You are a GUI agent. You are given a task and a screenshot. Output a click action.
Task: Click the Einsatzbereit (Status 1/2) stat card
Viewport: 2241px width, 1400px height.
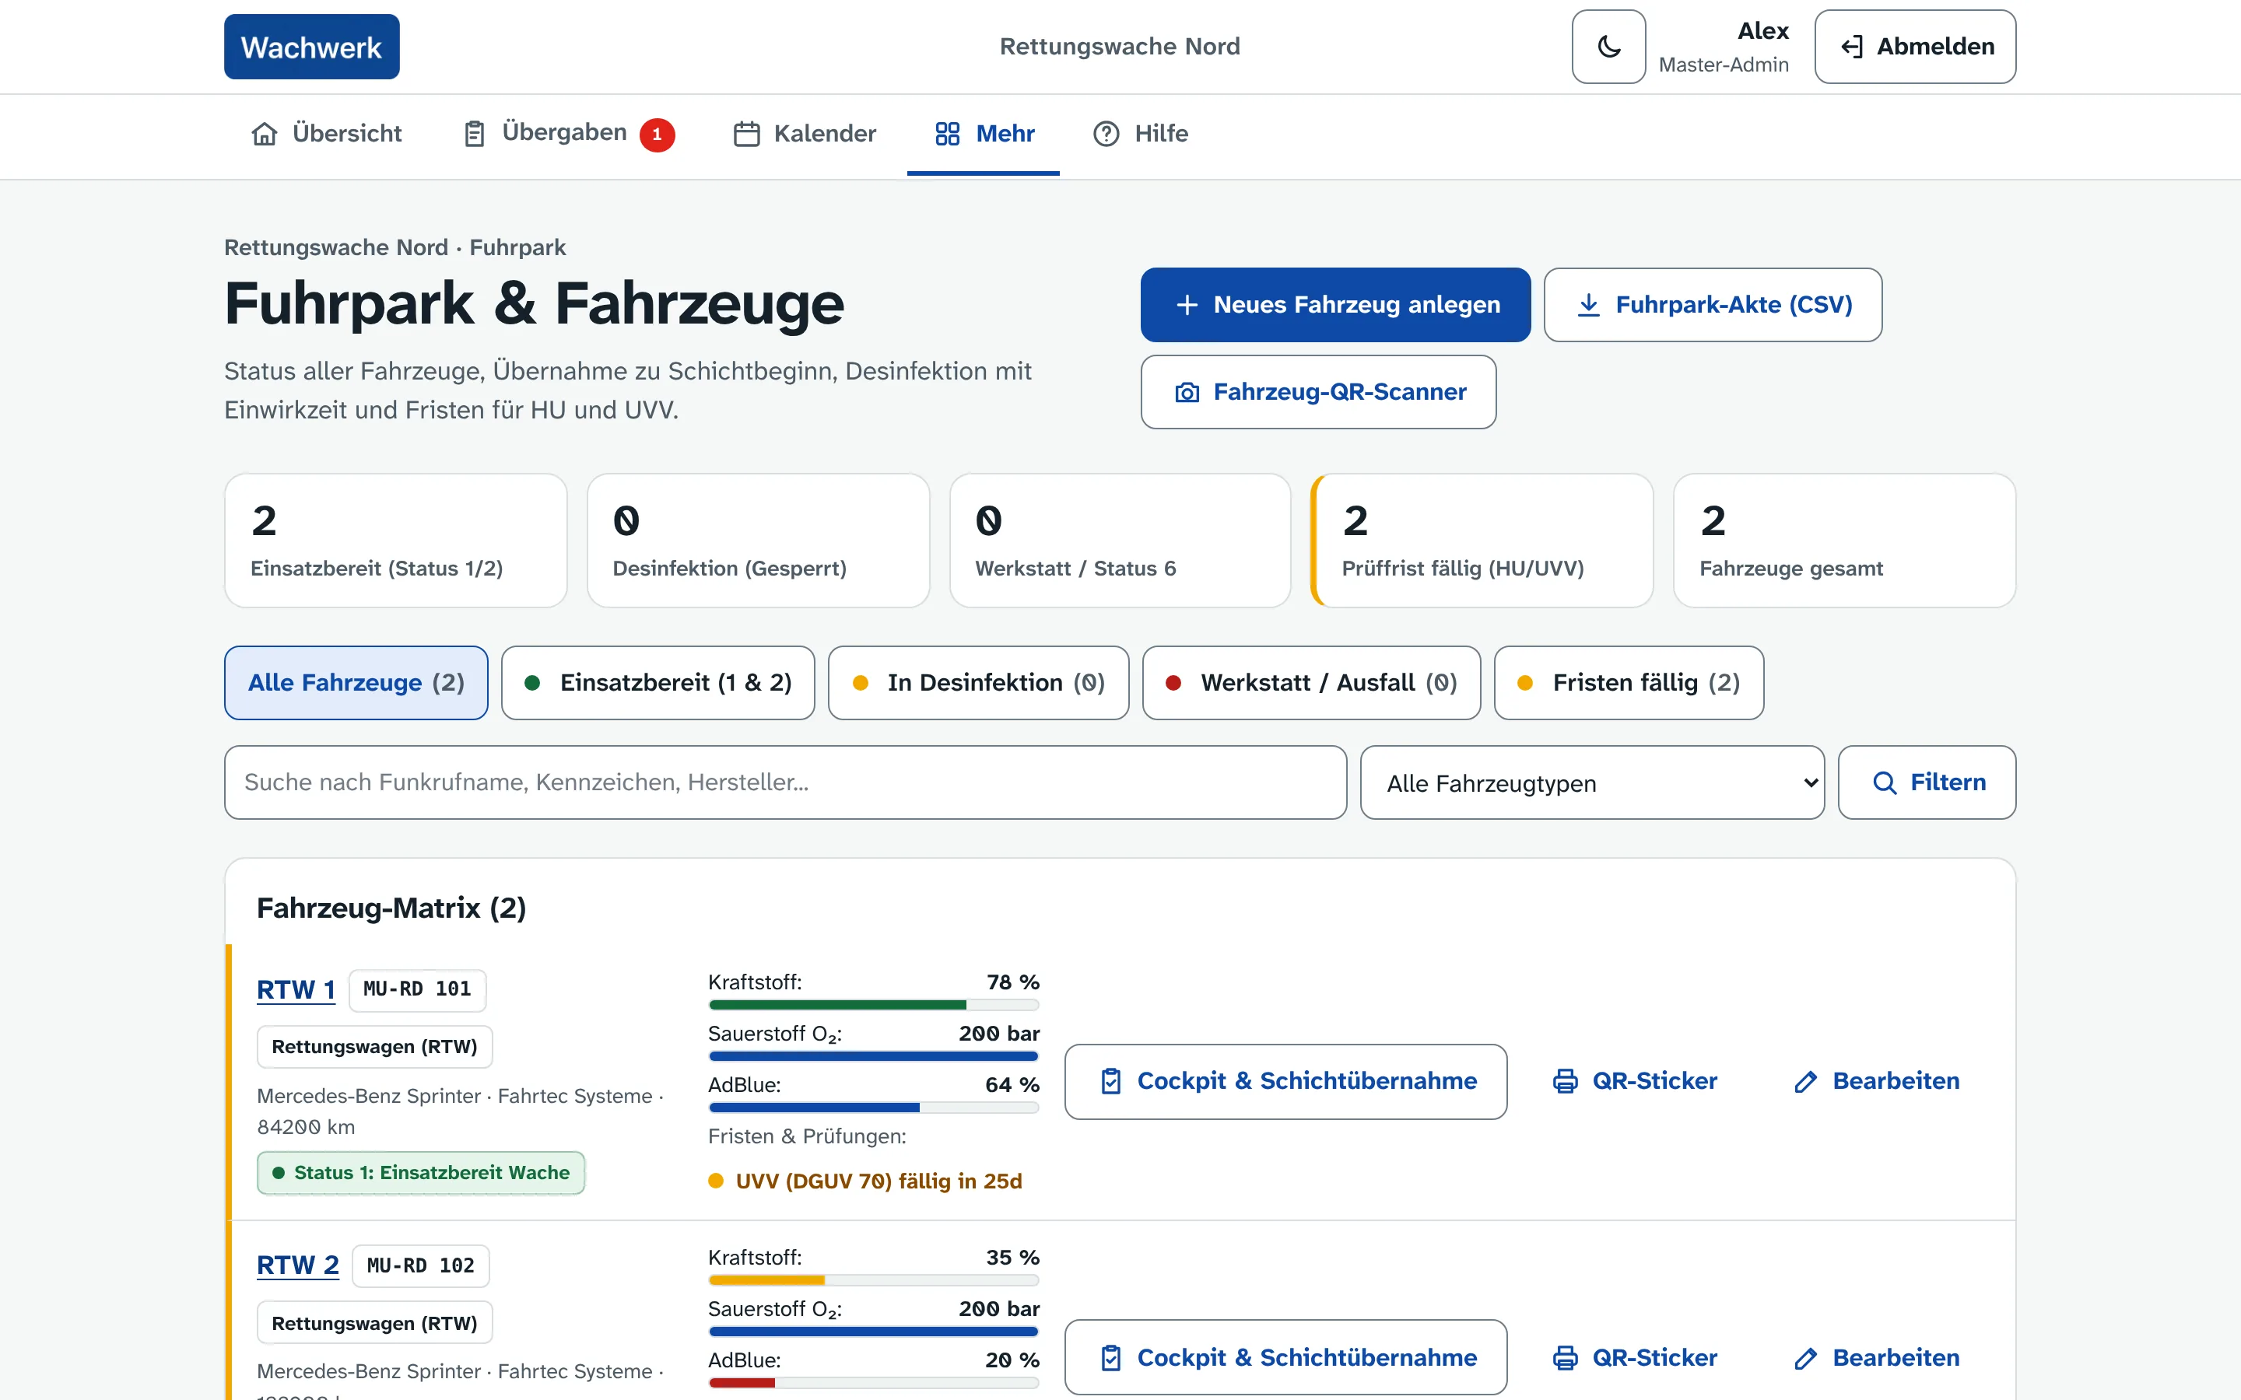[395, 540]
